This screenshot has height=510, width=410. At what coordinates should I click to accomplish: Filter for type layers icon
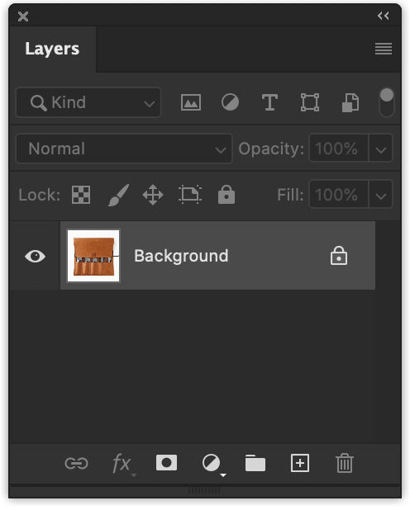[269, 102]
